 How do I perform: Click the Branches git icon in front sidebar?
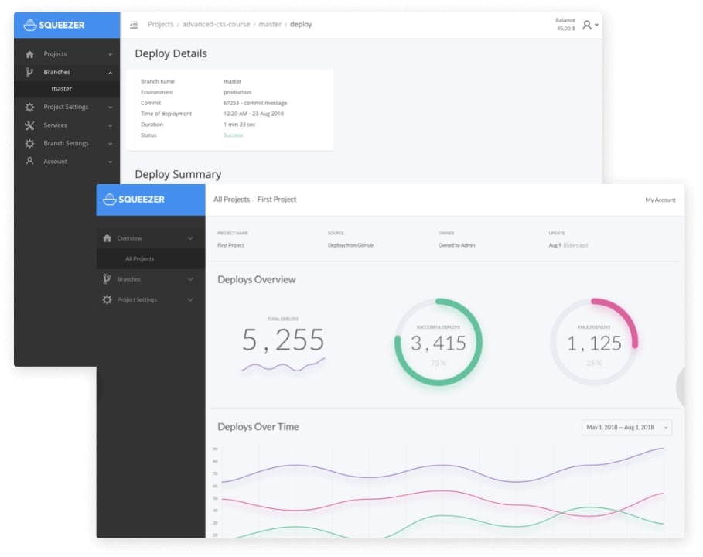[x=107, y=279]
